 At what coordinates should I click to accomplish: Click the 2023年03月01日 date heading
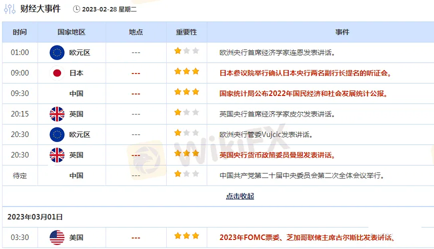tap(35, 217)
